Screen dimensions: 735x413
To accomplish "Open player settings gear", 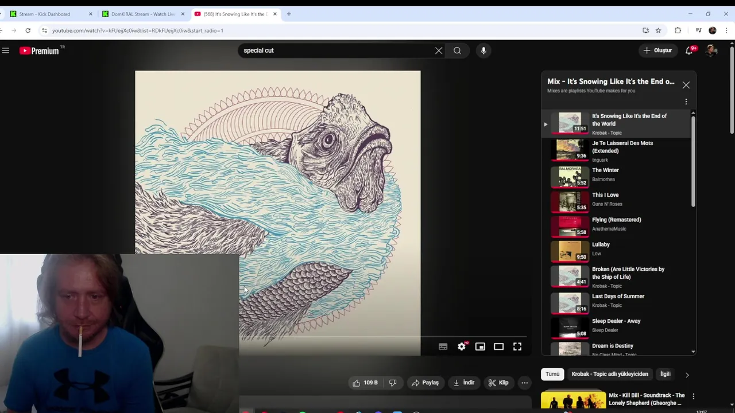I will (x=462, y=346).
